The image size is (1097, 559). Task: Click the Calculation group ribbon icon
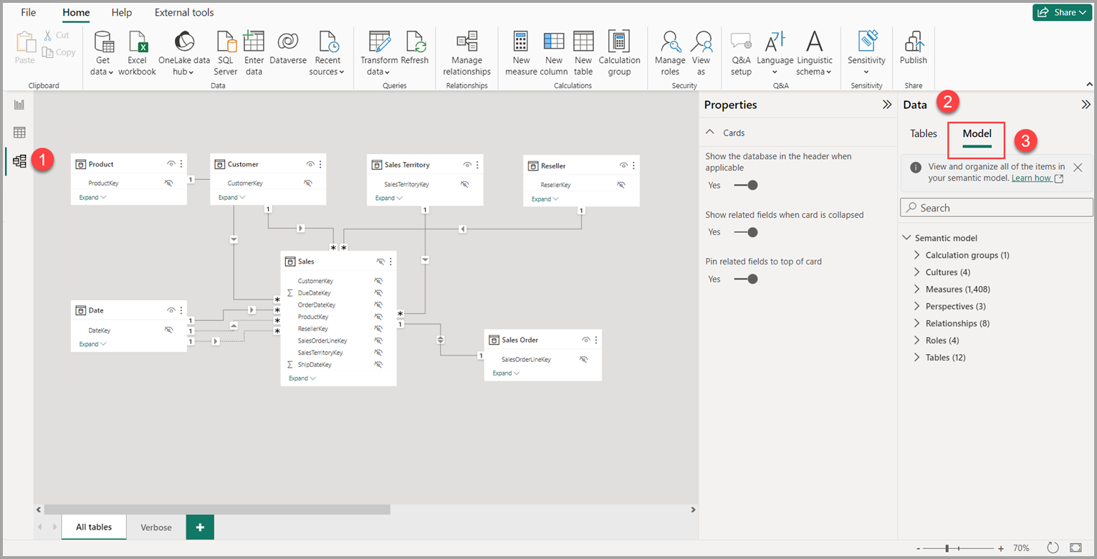pyautogui.click(x=619, y=50)
